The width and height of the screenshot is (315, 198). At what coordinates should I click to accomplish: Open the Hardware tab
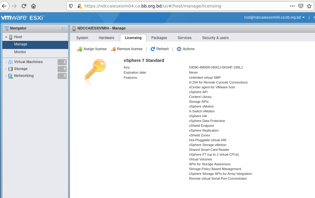pyautogui.click(x=106, y=38)
